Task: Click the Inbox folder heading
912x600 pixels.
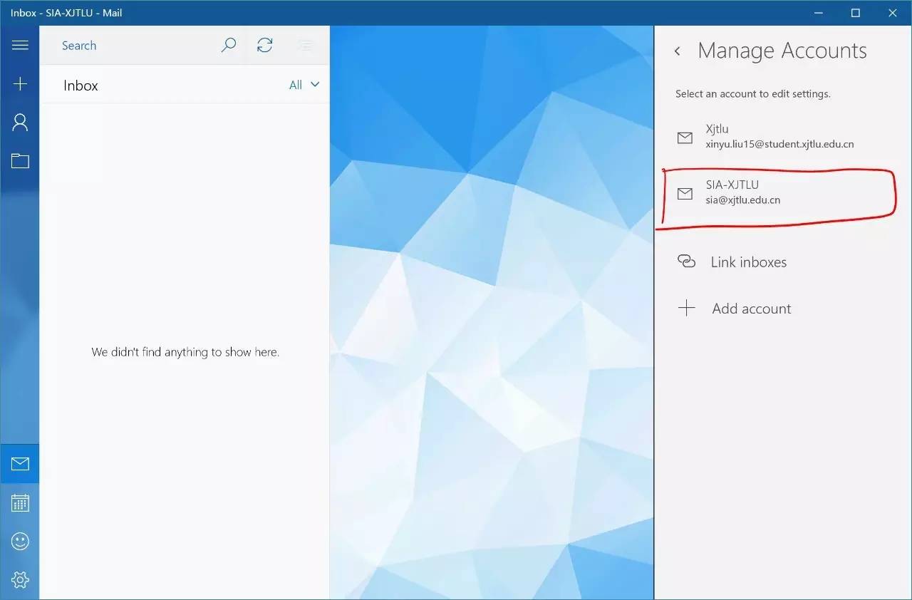Action: point(81,86)
